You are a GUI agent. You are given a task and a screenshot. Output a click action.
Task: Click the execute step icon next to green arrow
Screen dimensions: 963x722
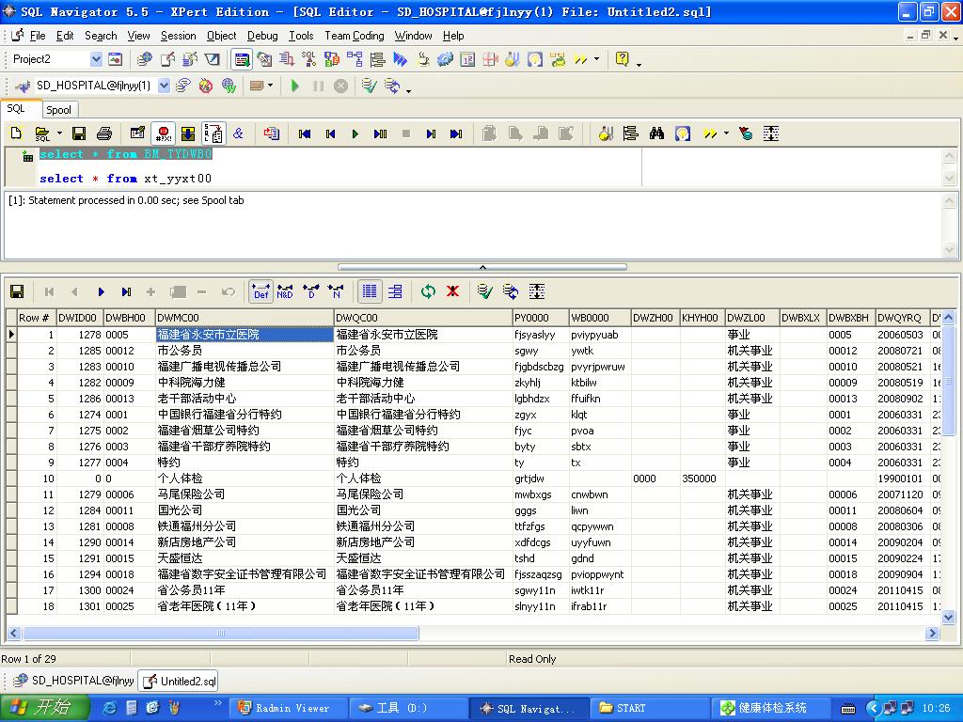coord(380,133)
